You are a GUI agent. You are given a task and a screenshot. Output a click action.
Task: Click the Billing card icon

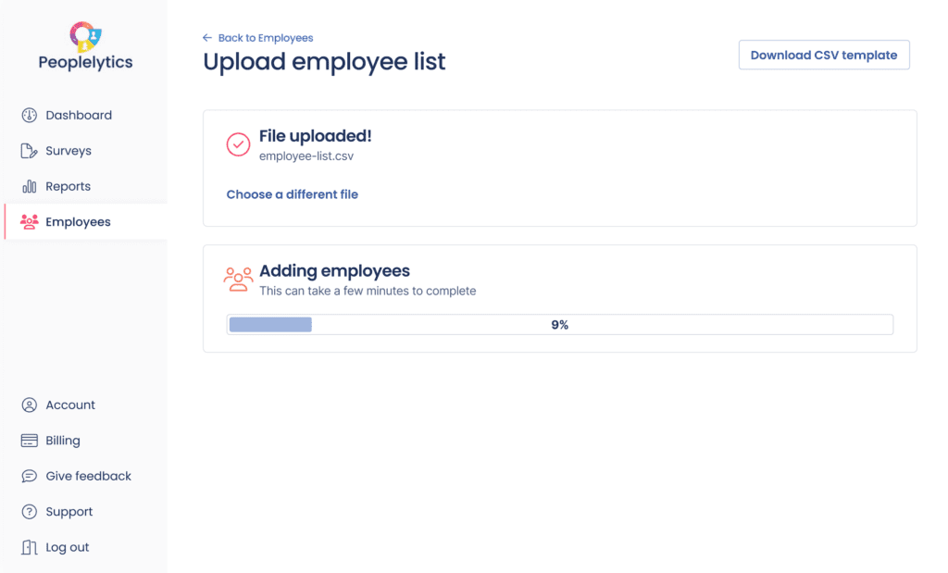[29, 440]
